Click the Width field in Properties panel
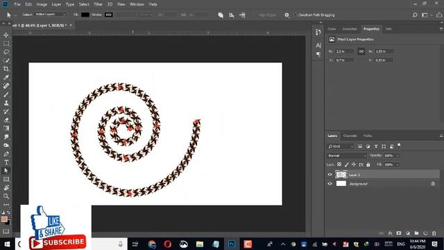The width and height of the screenshot is (444, 250). tap(344, 51)
